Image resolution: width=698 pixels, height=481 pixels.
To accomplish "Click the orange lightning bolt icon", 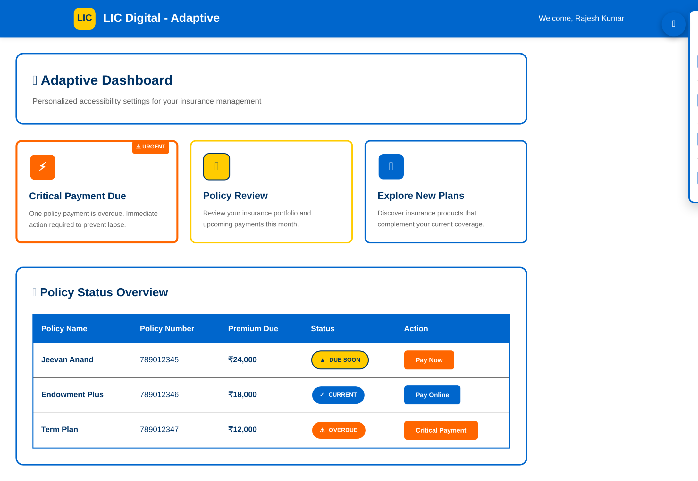I will (x=43, y=167).
